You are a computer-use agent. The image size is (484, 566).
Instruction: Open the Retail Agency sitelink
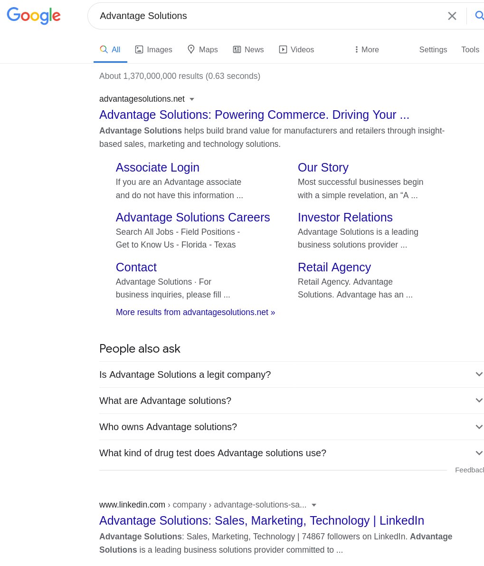tap(334, 267)
